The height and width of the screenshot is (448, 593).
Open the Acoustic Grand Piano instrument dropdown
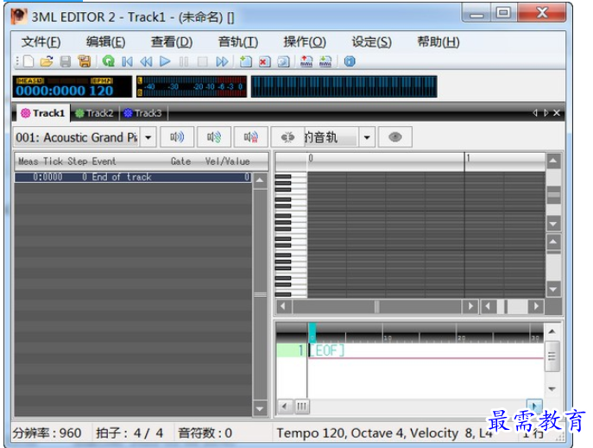click(x=148, y=137)
